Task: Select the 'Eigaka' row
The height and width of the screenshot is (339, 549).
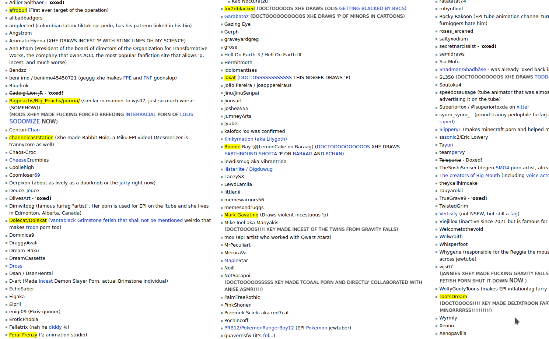Action: pos(17,296)
